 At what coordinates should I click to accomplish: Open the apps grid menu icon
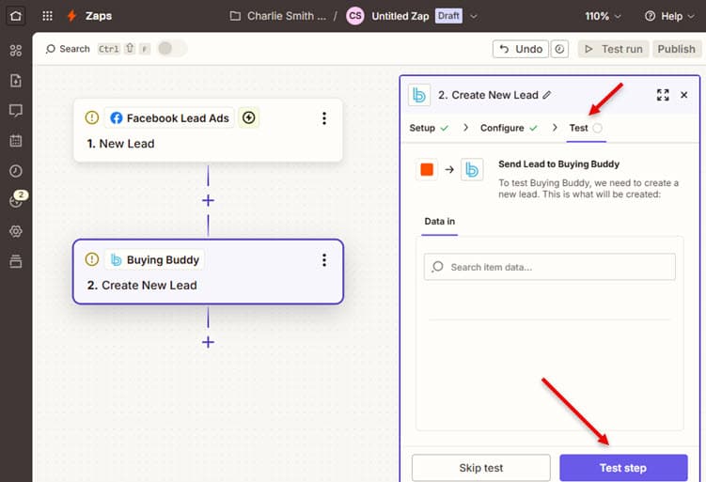click(x=47, y=16)
